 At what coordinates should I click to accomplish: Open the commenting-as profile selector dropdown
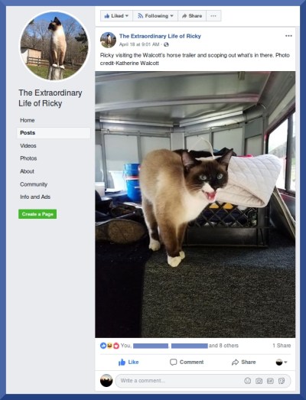(x=282, y=362)
